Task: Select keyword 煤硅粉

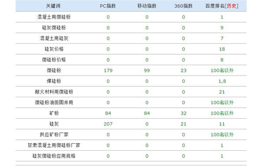Action: tap(54, 81)
